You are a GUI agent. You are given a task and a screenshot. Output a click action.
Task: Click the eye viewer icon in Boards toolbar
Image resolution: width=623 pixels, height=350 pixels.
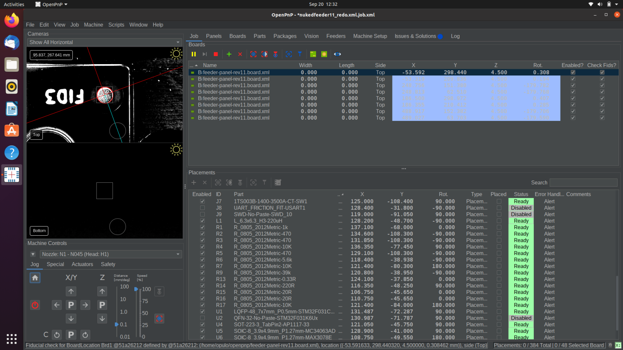337,54
